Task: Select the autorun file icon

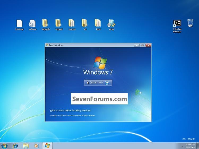Action: click(x=32, y=23)
